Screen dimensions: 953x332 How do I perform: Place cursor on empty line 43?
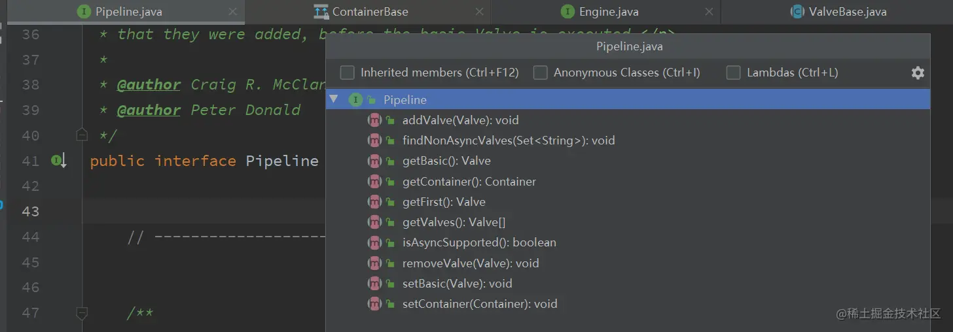click(x=204, y=211)
